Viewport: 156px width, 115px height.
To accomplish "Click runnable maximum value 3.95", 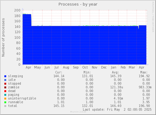I will coord(146,102).
